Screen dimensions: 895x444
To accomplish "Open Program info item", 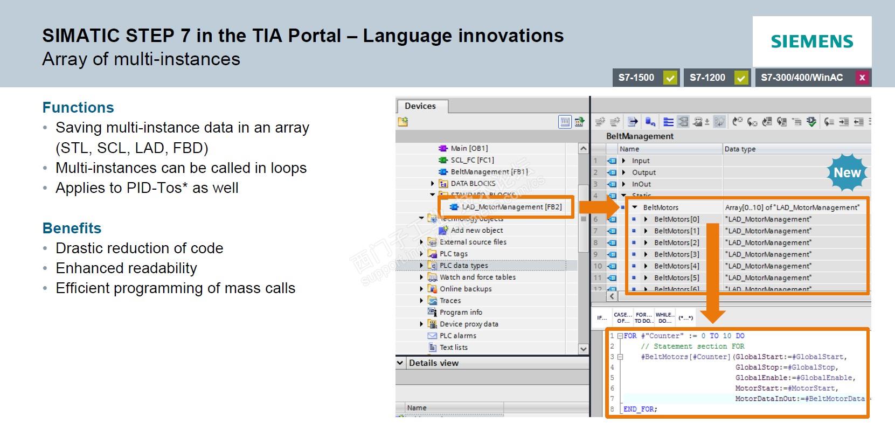I will point(461,312).
